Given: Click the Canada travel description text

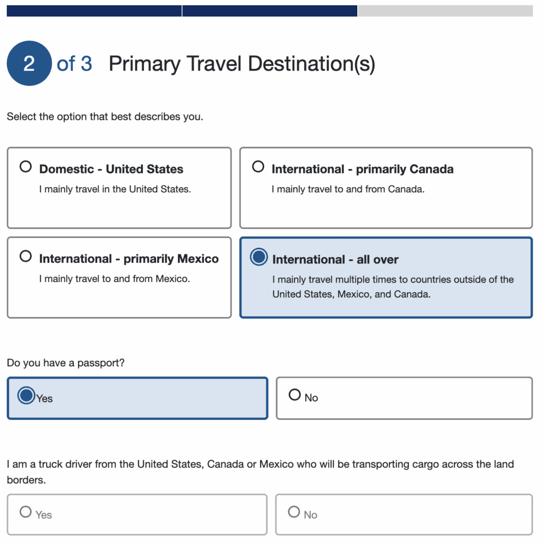Looking at the screenshot, I should click(348, 189).
